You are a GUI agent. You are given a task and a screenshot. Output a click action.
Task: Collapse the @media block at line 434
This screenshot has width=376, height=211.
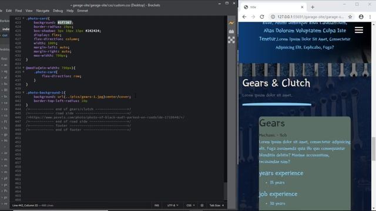point(23,68)
